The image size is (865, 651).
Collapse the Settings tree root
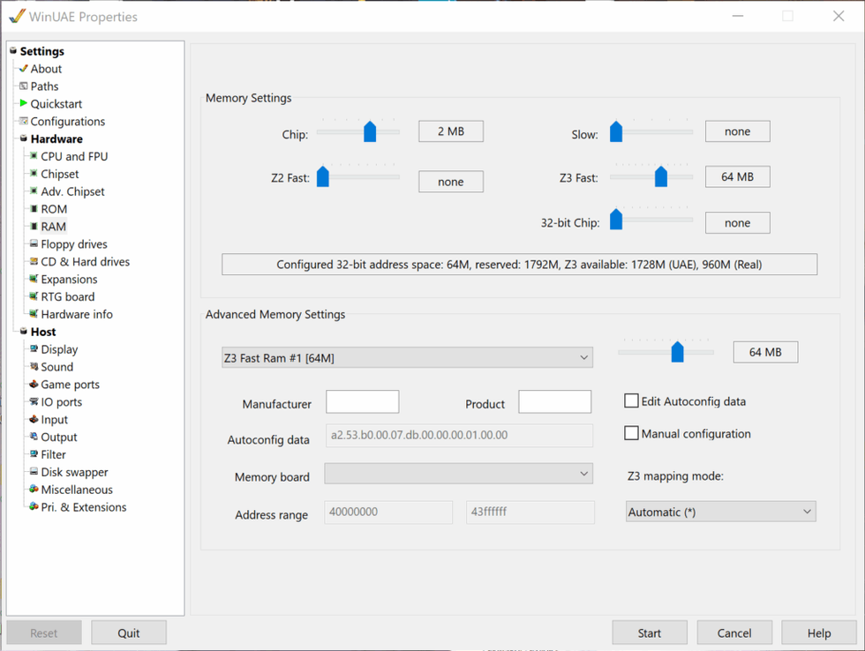13,50
